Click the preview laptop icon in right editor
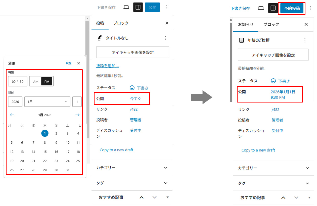 point(261,8)
